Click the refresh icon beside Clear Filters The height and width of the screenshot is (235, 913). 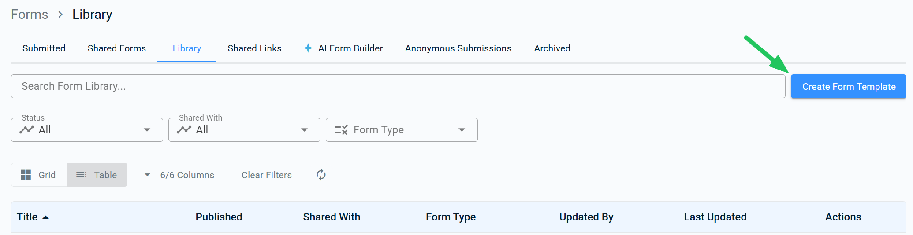(321, 175)
